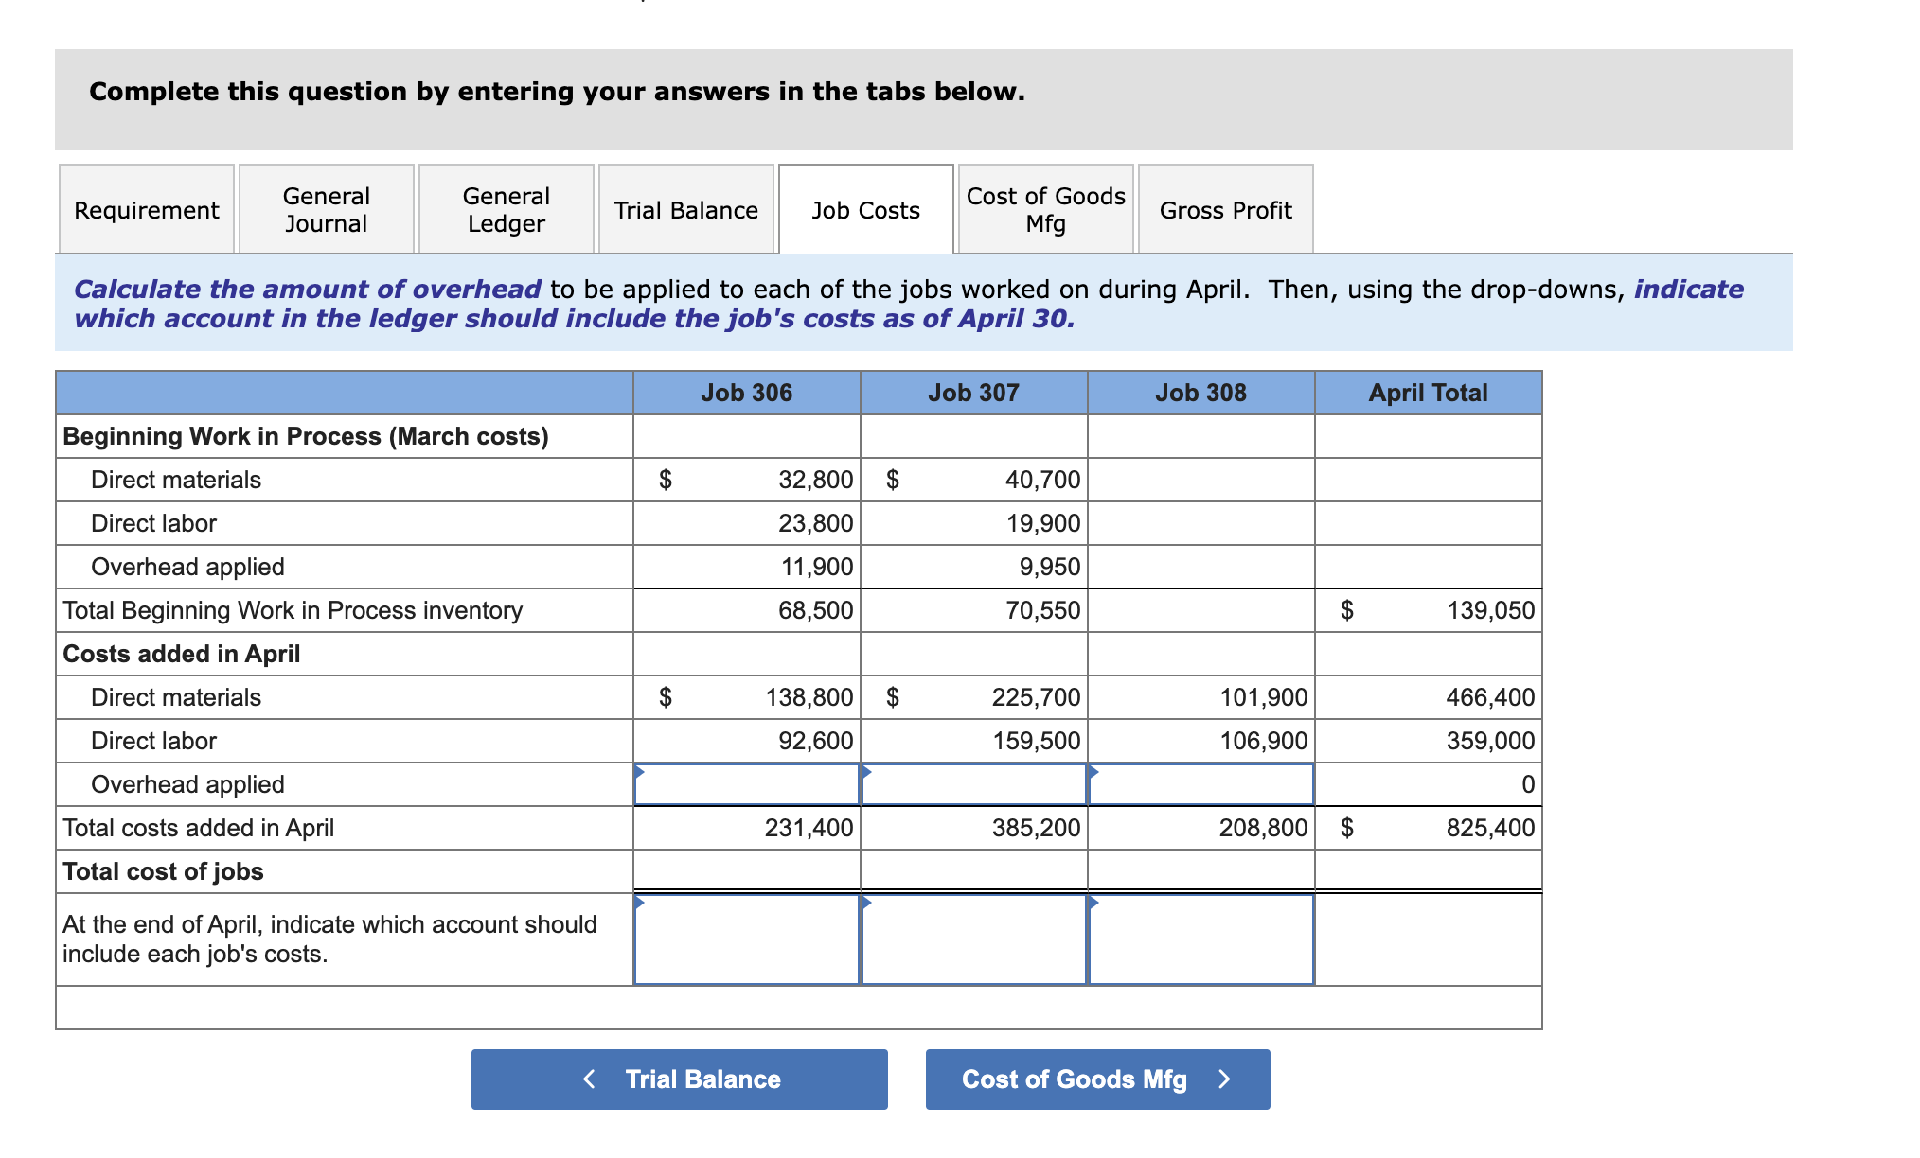Screen dimensions: 1920x1158
Task: Switch to the General Ledger tab
Action: [506, 209]
